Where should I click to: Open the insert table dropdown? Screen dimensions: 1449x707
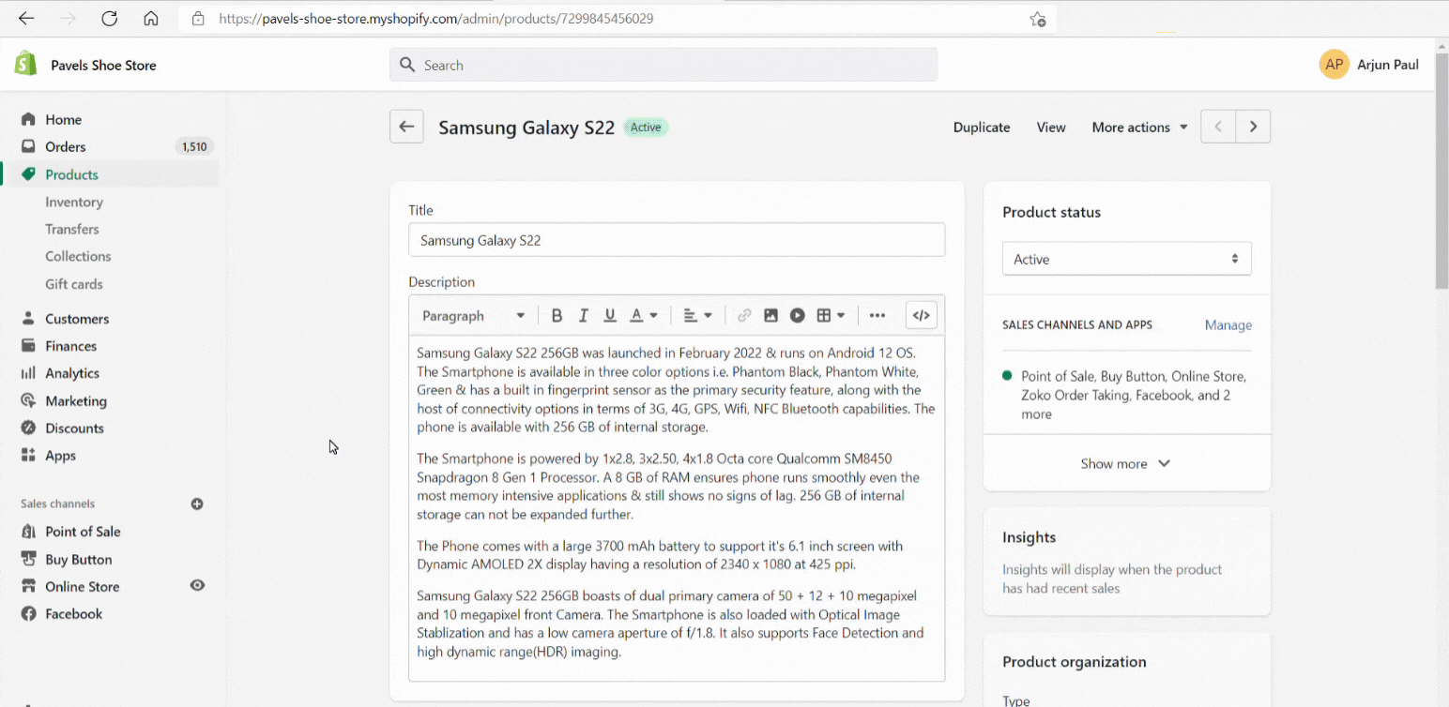pyautogui.click(x=831, y=316)
